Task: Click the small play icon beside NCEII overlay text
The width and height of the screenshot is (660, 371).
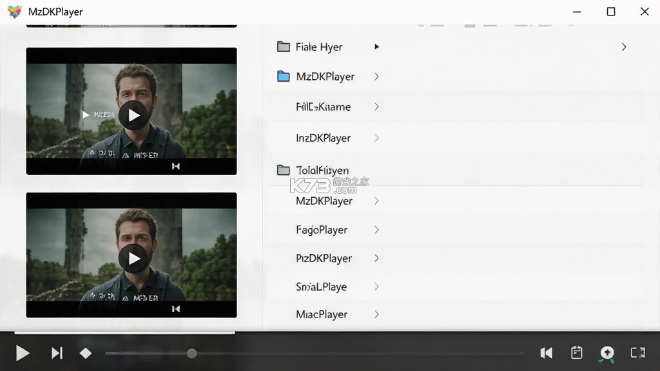Action: (86, 115)
